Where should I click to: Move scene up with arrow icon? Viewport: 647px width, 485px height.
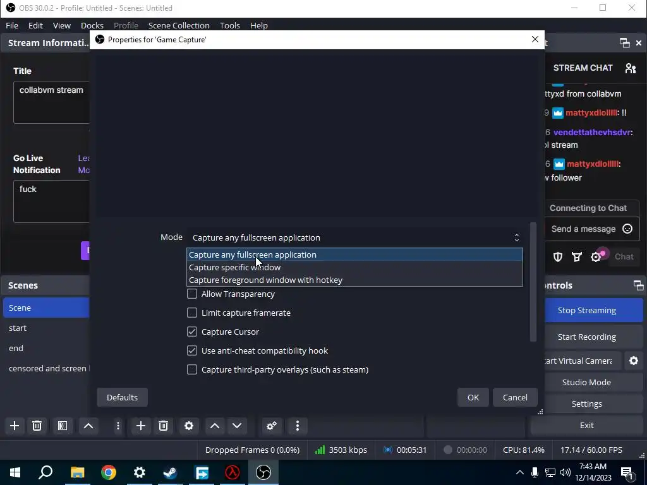click(88, 426)
